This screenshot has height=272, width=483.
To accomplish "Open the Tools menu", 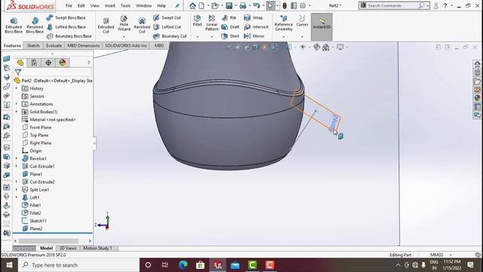I will tap(125, 5).
